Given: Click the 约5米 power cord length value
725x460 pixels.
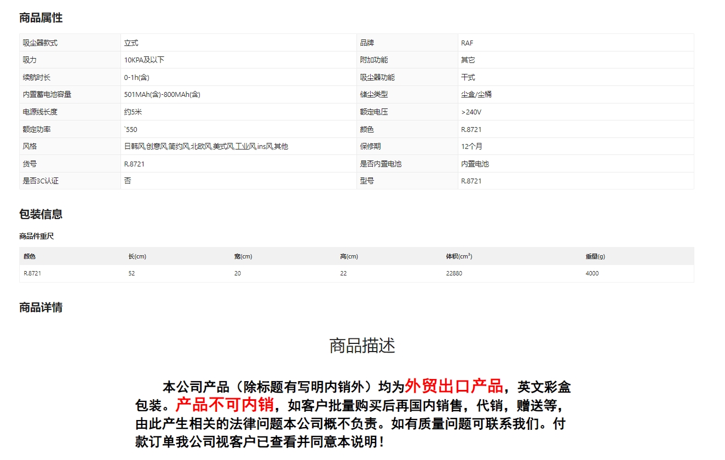Looking at the screenshot, I should click(133, 112).
